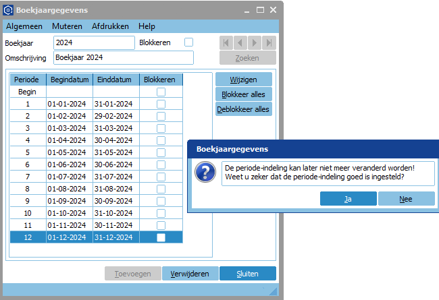Image resolution: width=439 pixels, height=300 pixels.
Task: Click the Omschrijving text field
Action: [x=123, y=58]
